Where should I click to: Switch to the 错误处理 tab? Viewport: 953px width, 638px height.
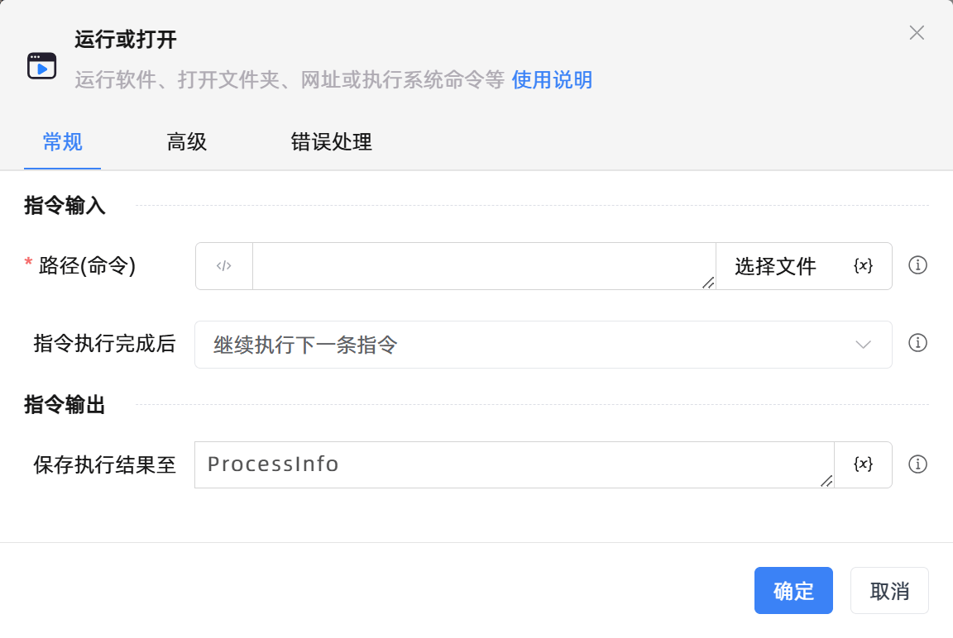331,142
